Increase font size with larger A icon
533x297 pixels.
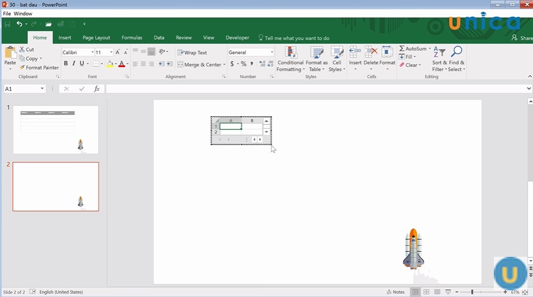click(x=117, y=52)
